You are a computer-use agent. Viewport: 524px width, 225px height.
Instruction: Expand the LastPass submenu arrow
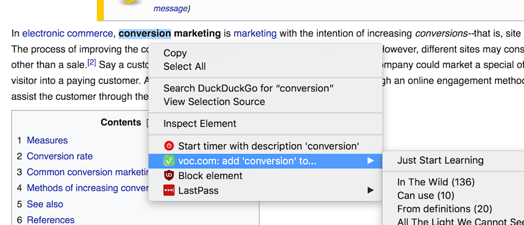click(370, 190)
